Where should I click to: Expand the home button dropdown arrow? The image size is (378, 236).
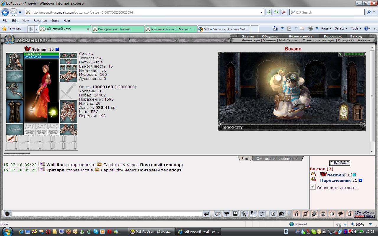click(282, 29)
